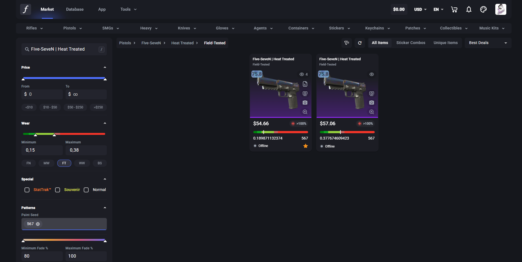Inspect in-game icon on $54.66 listing
This screenshot has width=522, height=262.
click(x=305, y=94)
